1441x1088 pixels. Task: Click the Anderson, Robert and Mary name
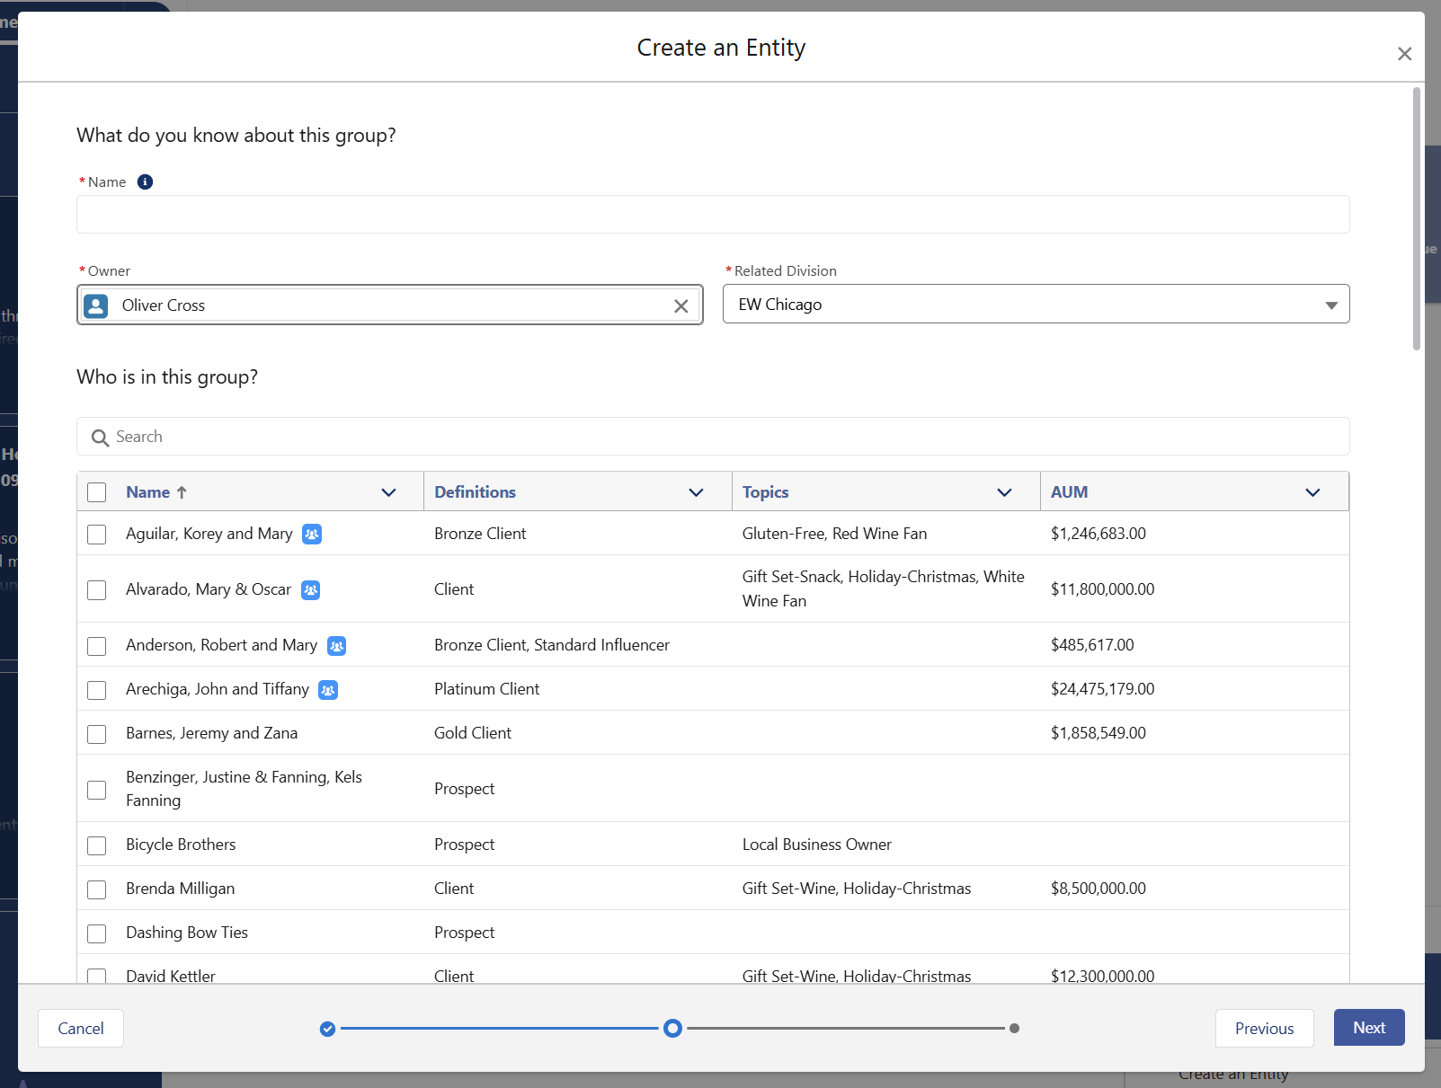coord(221,645)
